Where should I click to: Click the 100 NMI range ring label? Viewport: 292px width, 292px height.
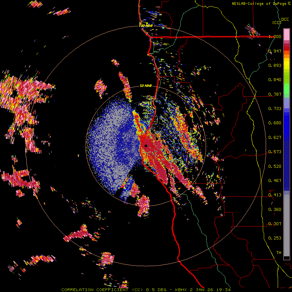tap(146, 26)
